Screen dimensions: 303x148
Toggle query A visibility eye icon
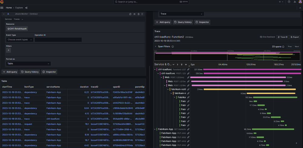coord(134,14)
